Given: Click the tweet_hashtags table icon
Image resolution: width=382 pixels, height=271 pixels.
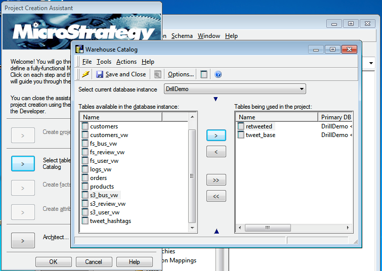Looking at the screenshot, I should 85,221.
